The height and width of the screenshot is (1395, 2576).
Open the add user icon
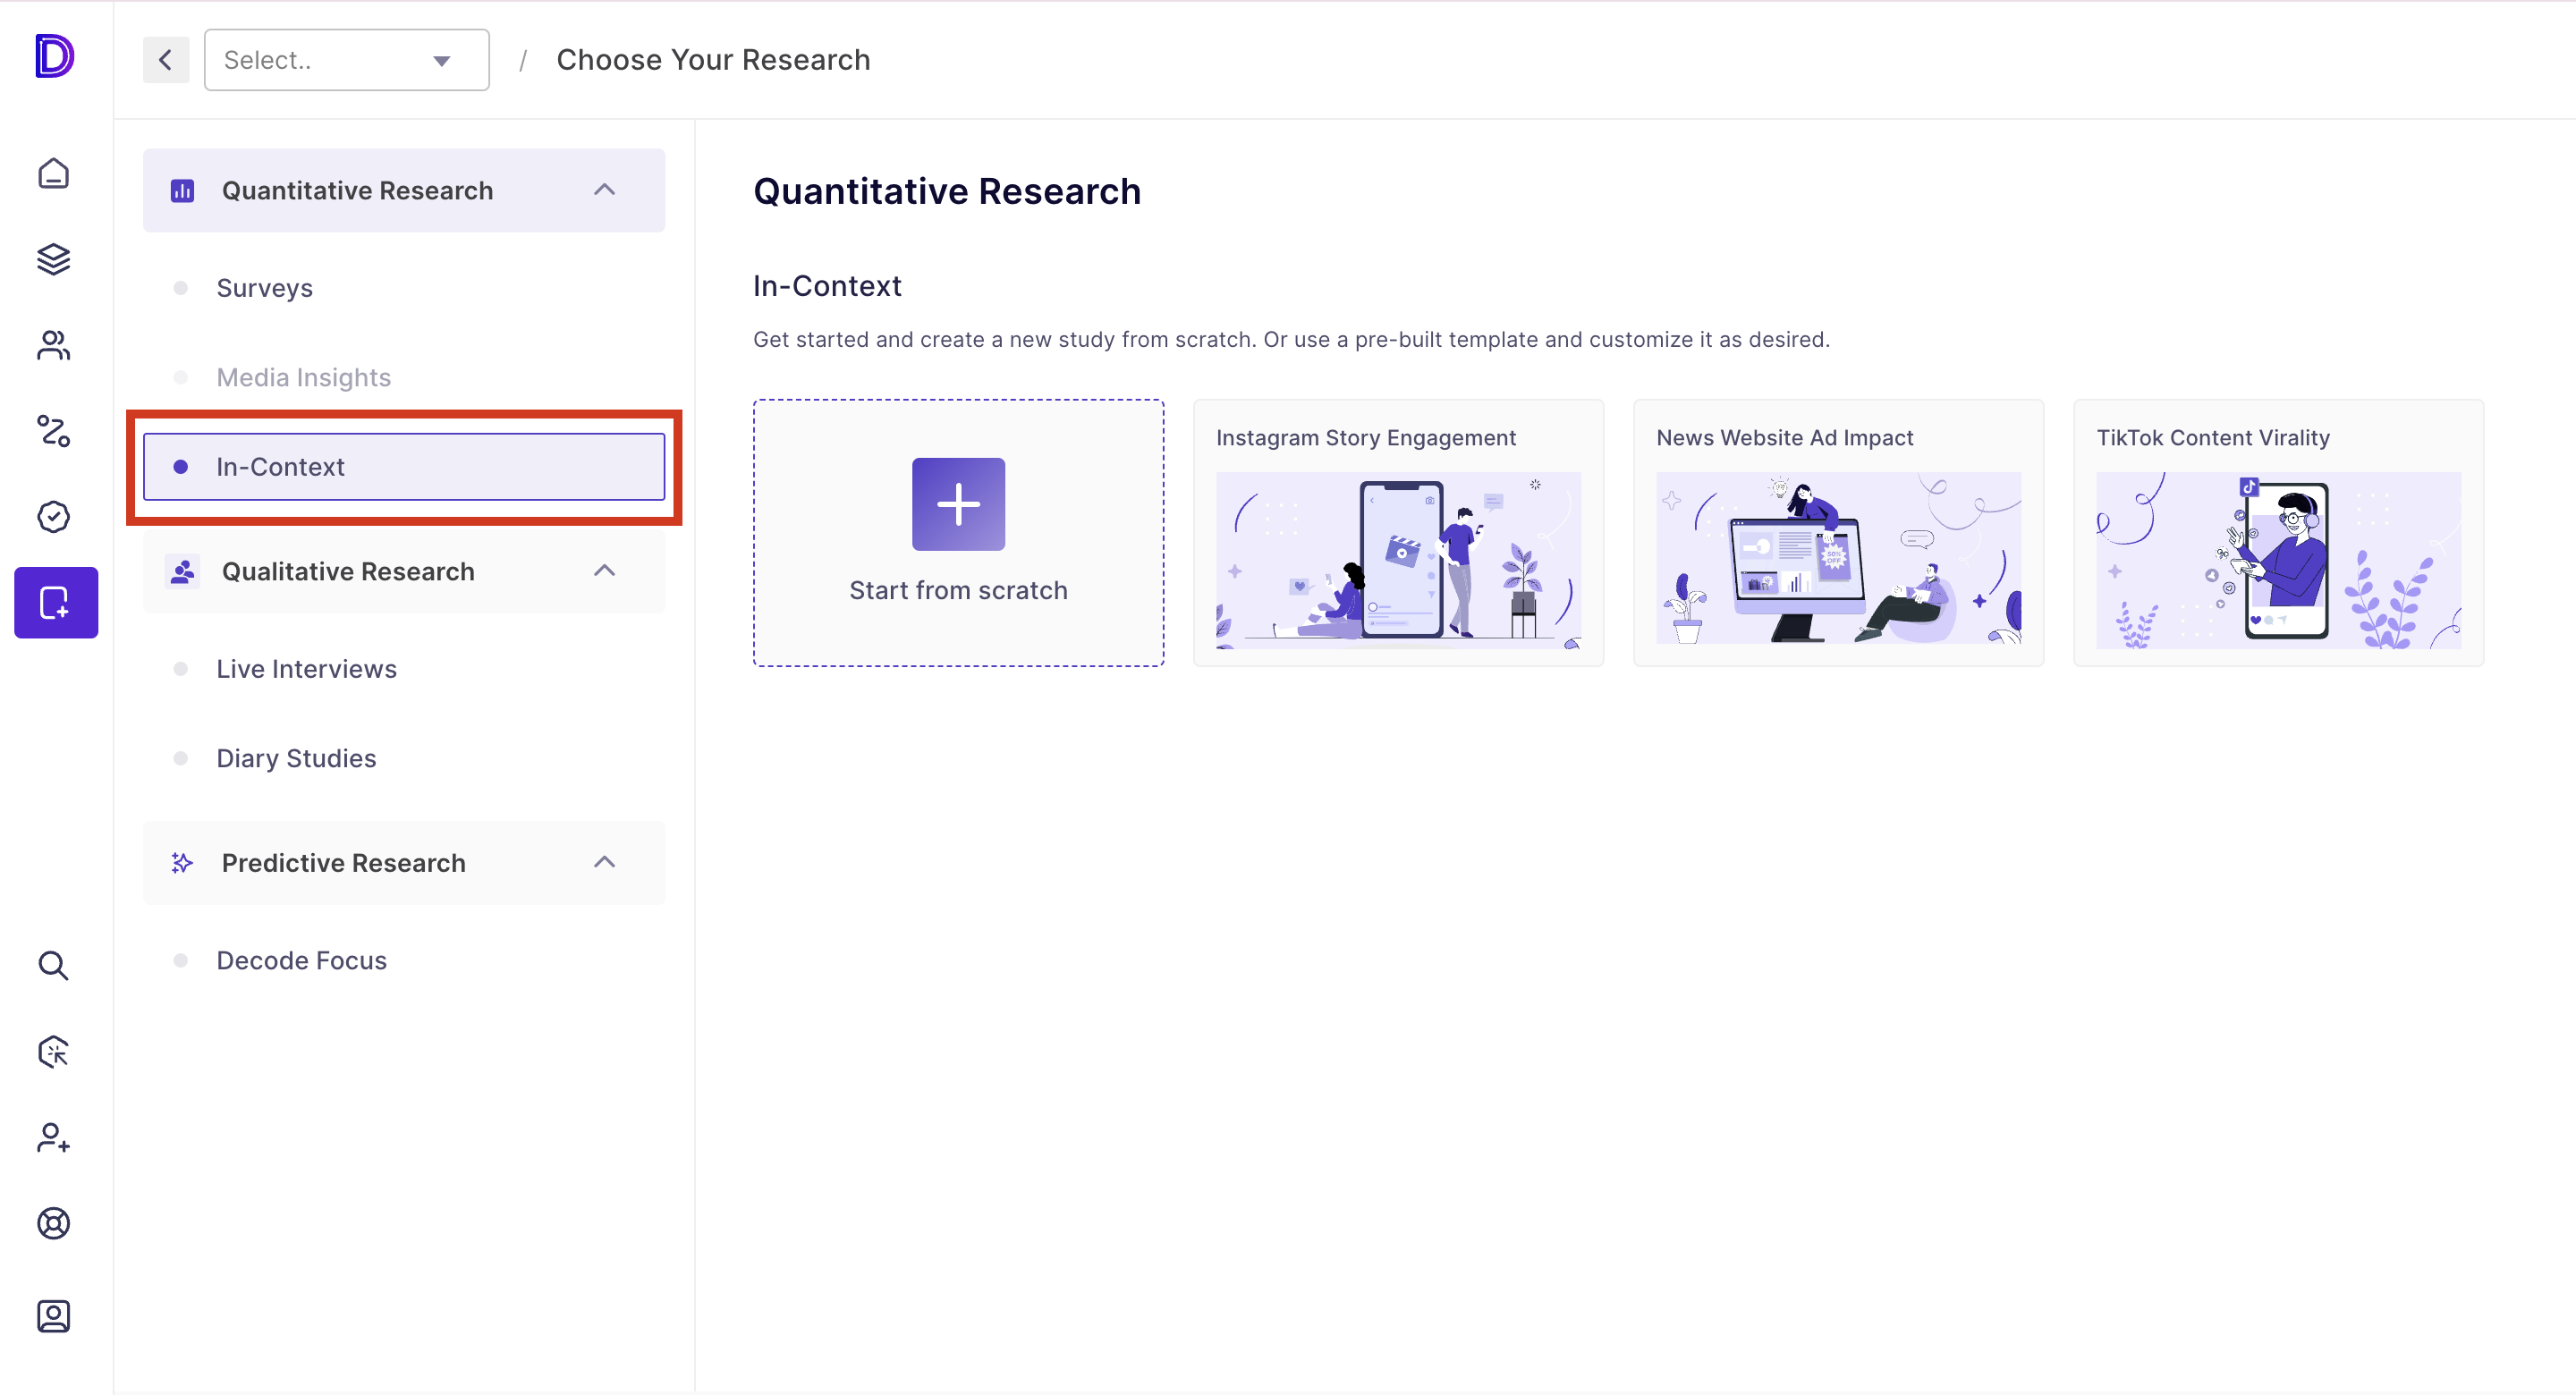(53, 1137)
